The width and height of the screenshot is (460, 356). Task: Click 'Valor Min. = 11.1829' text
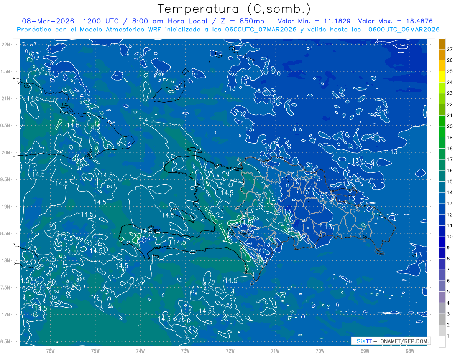pyautogui.click(x=314, y=21)
